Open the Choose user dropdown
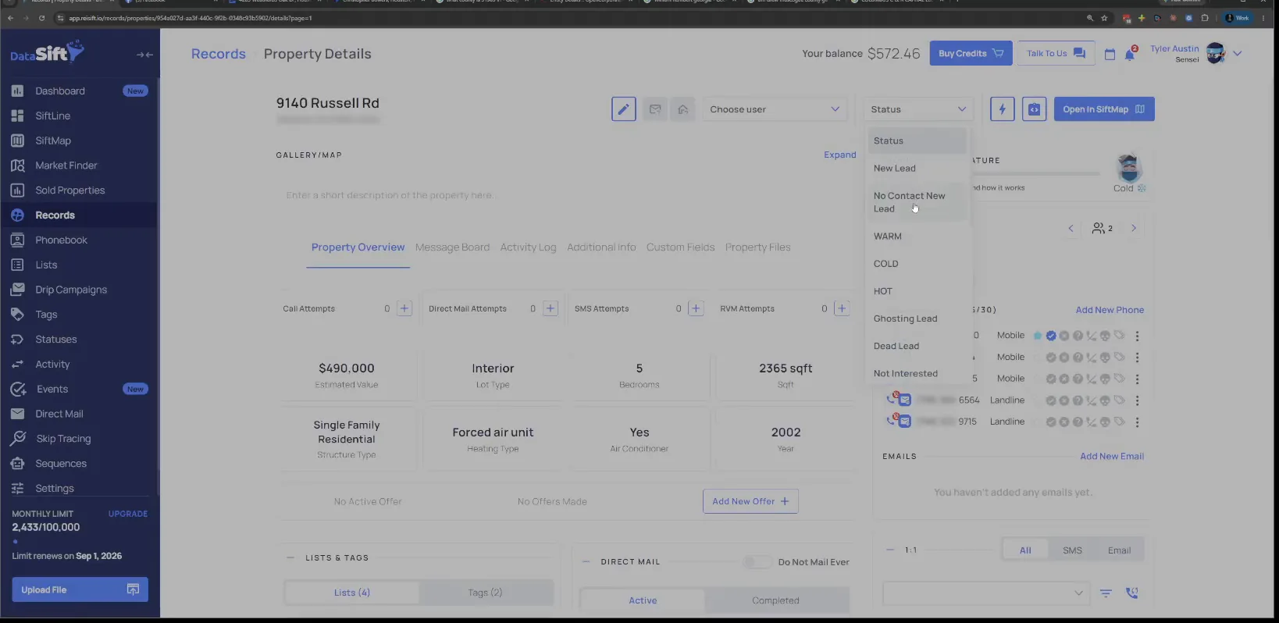The height and width of the screenshot is (623, 1279). point(774,109)
